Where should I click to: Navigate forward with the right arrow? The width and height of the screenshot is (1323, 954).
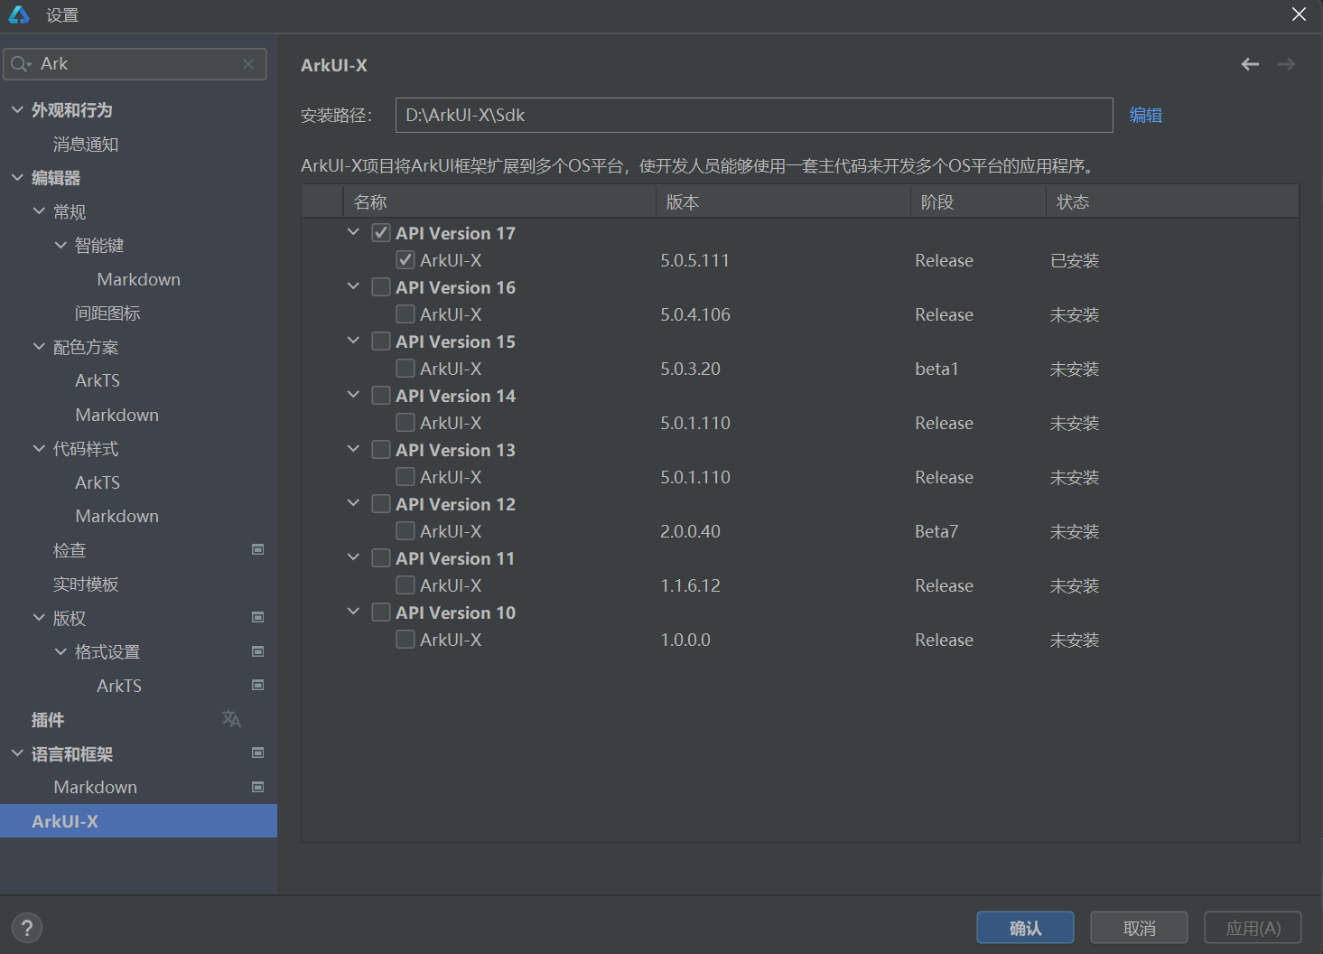[1287, 64]
